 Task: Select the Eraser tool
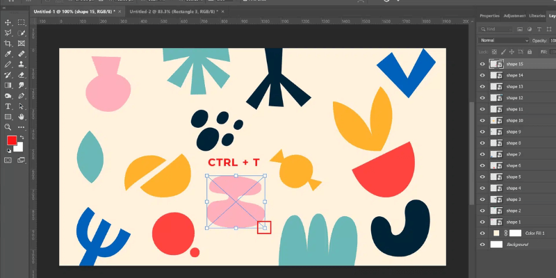22,74
